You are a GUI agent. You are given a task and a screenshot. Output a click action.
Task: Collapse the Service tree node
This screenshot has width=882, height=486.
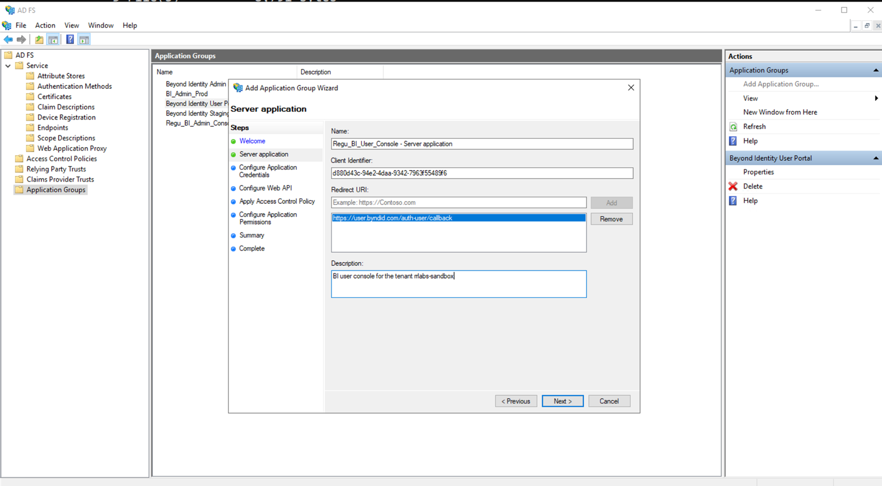click(8, 66)
